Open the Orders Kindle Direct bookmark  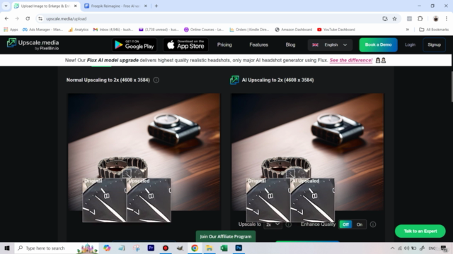pyautogui.click(x=249, y=30)
